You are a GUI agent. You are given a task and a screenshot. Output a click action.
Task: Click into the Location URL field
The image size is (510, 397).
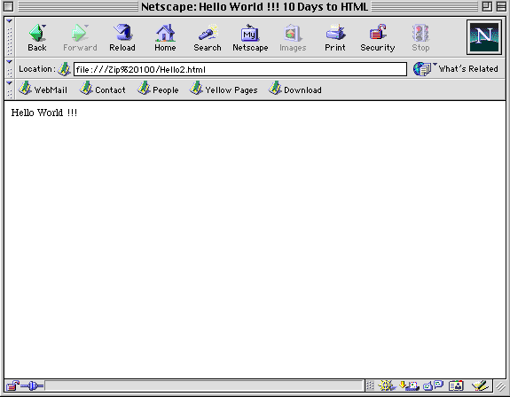240,69
